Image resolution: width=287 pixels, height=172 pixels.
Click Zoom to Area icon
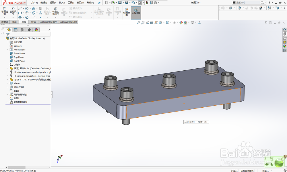[x=143, y=23]
